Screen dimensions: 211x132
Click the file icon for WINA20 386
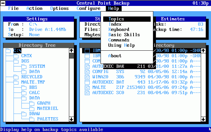click(87, 77)
